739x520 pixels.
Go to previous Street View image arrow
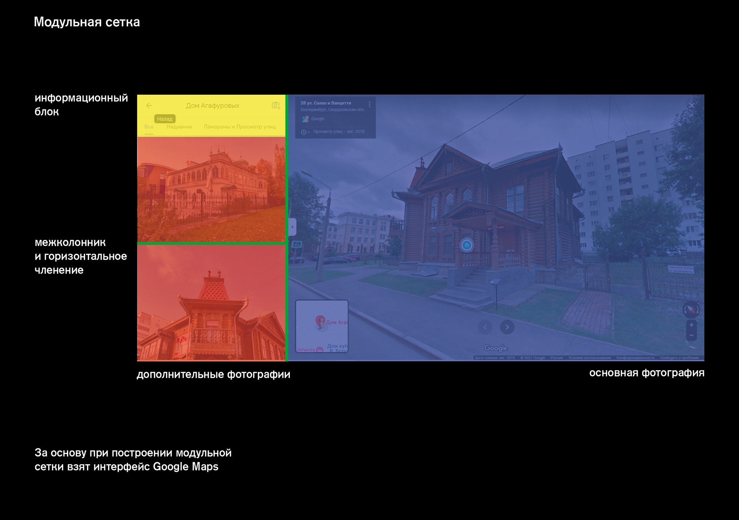pyautogui.click(x=485, y=327)
